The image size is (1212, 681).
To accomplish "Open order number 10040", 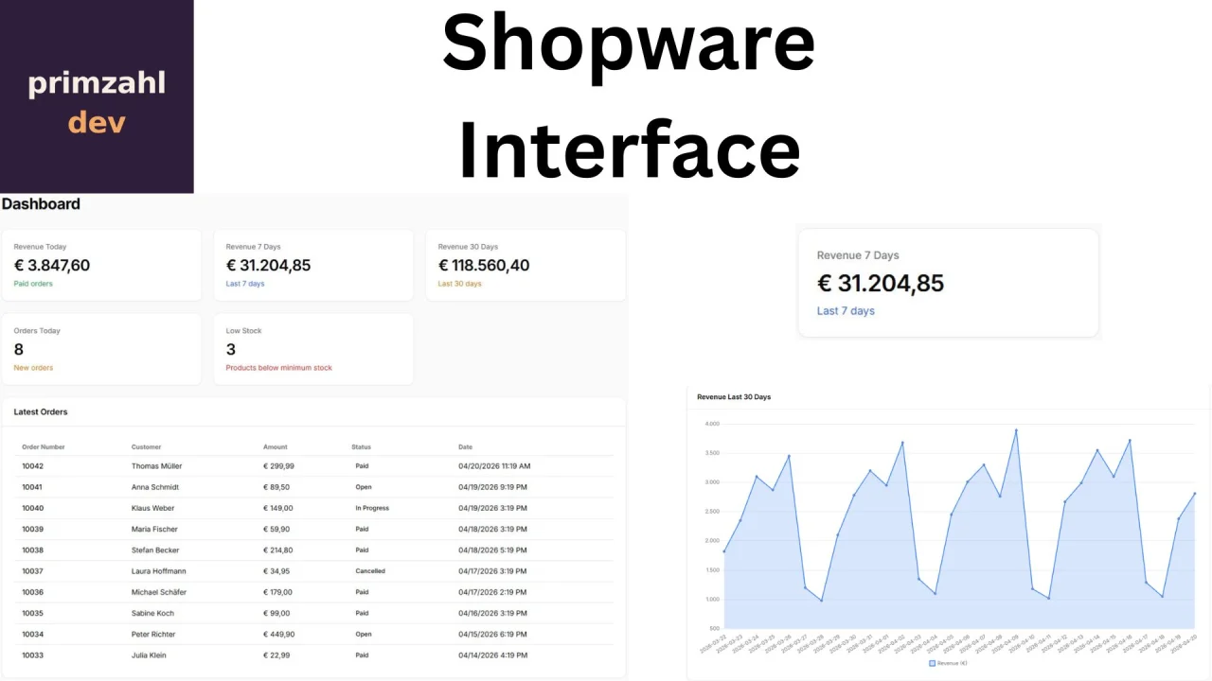I will click(32, 508).
